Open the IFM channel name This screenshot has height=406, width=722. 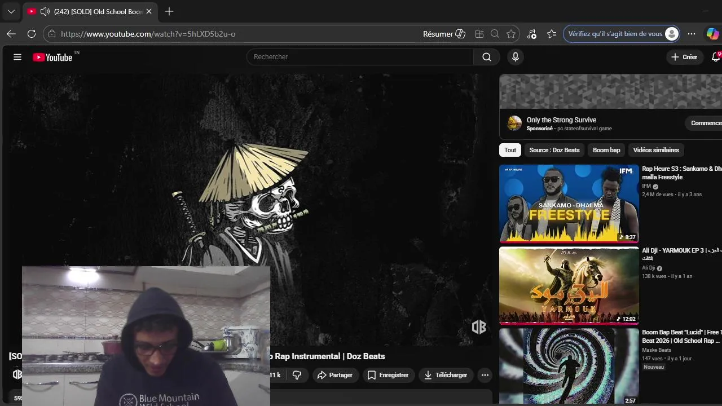646,186
